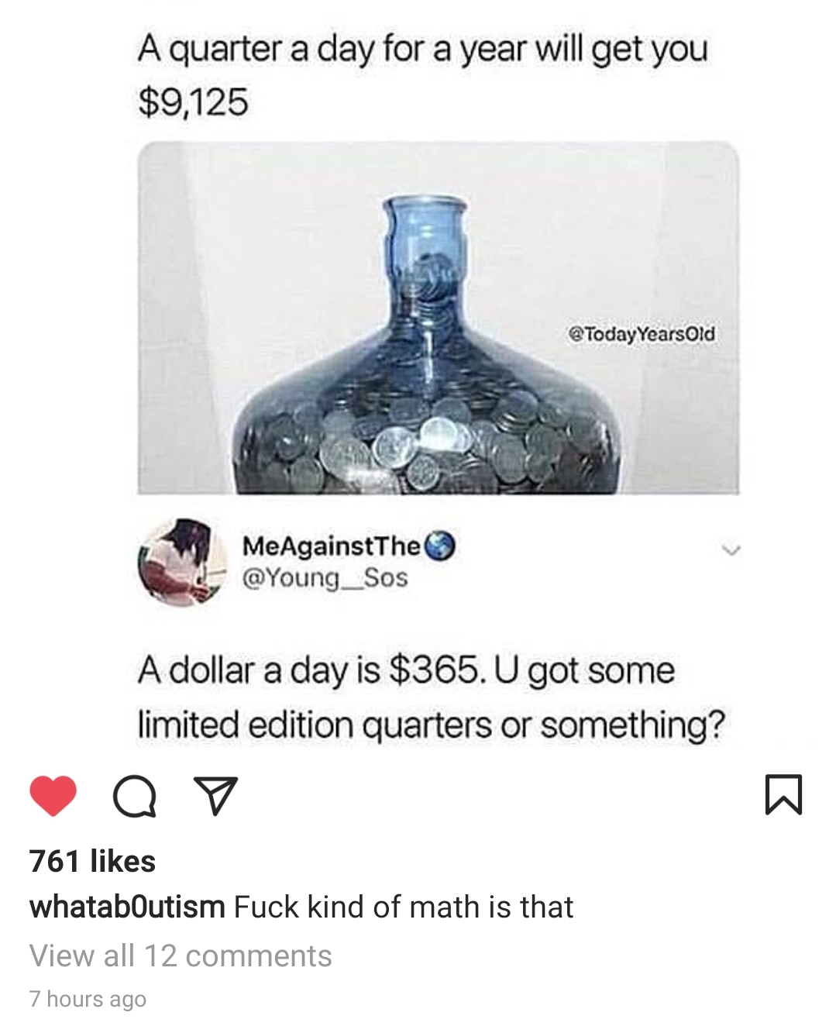
Task: Expand tweet options via the chevron arrow
Action: click(728, 550)
